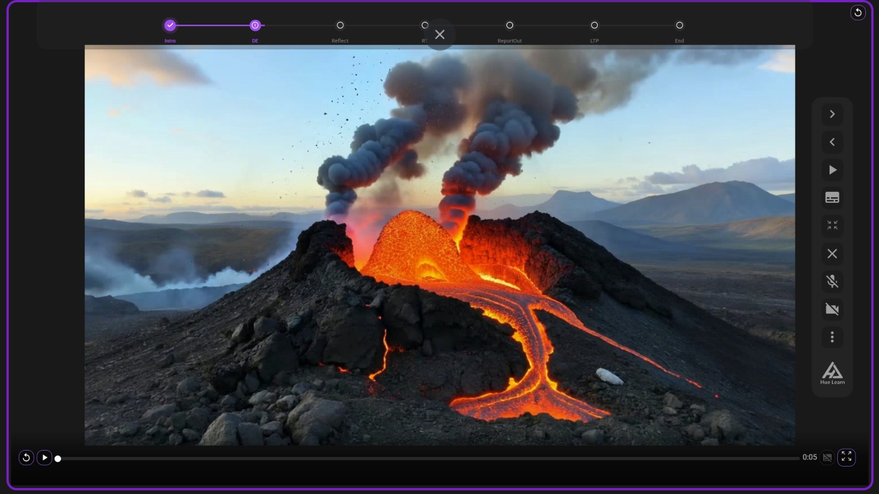Image resolution: width=879 pixels, height=494 pixels.
Task: Play the video from the bottom bar
Action: tap(44, 457)
